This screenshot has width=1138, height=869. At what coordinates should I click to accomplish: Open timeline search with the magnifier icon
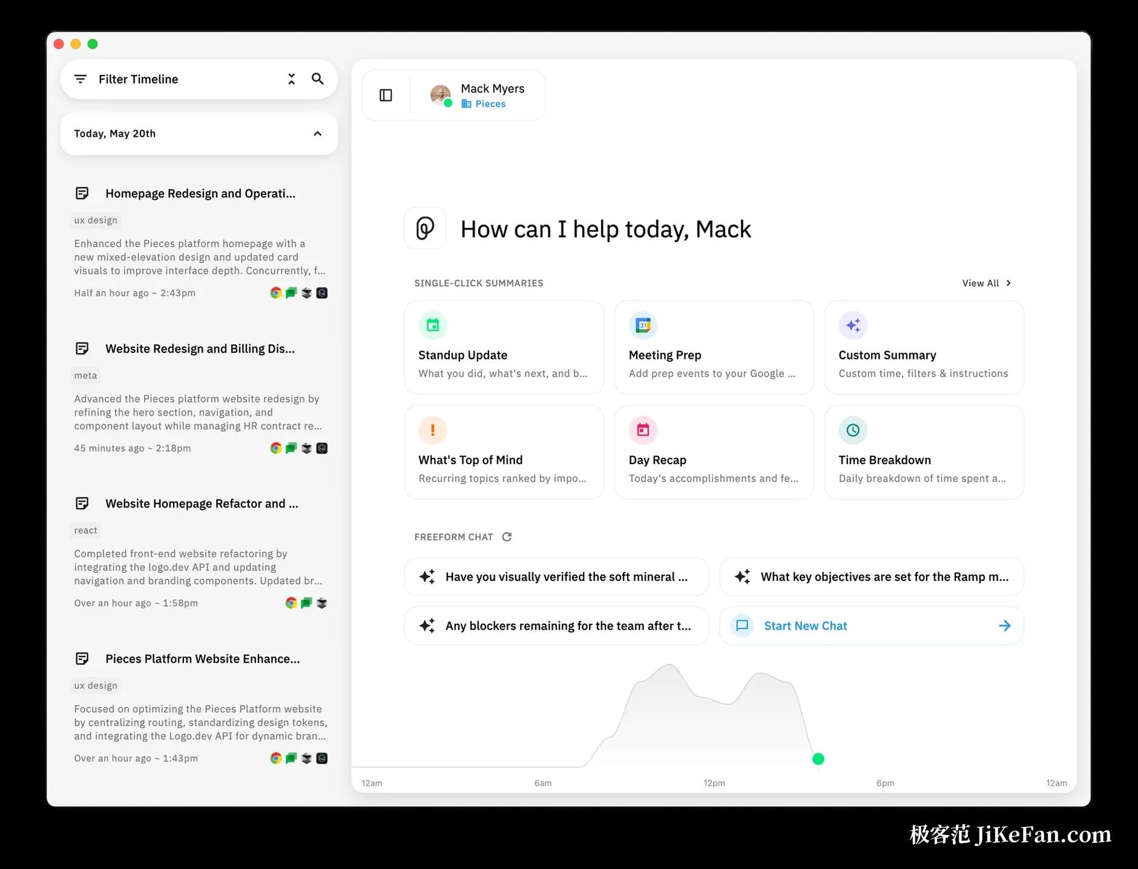(x=318, y=79)
